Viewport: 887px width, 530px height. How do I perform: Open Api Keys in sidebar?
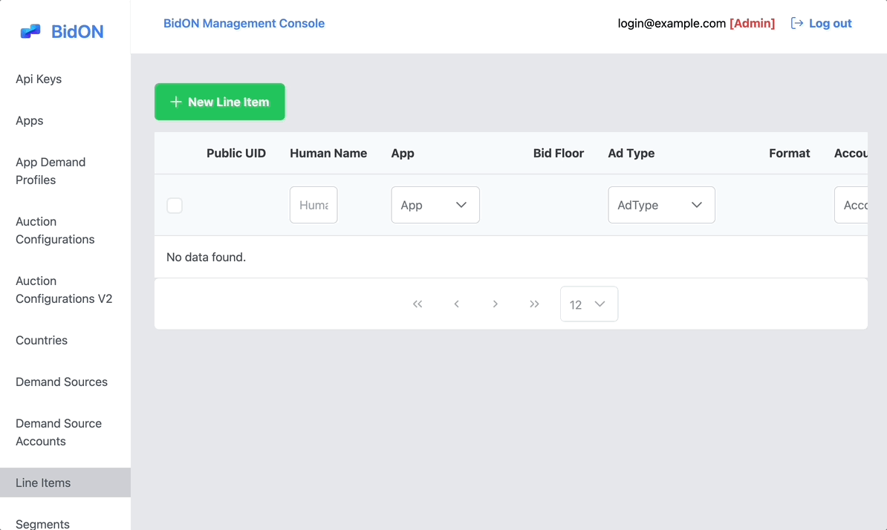coord(39,79)
